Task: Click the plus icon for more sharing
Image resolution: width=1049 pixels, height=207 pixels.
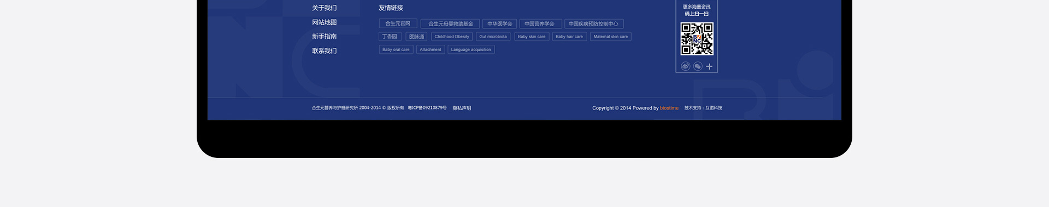Action: [709, 66]
